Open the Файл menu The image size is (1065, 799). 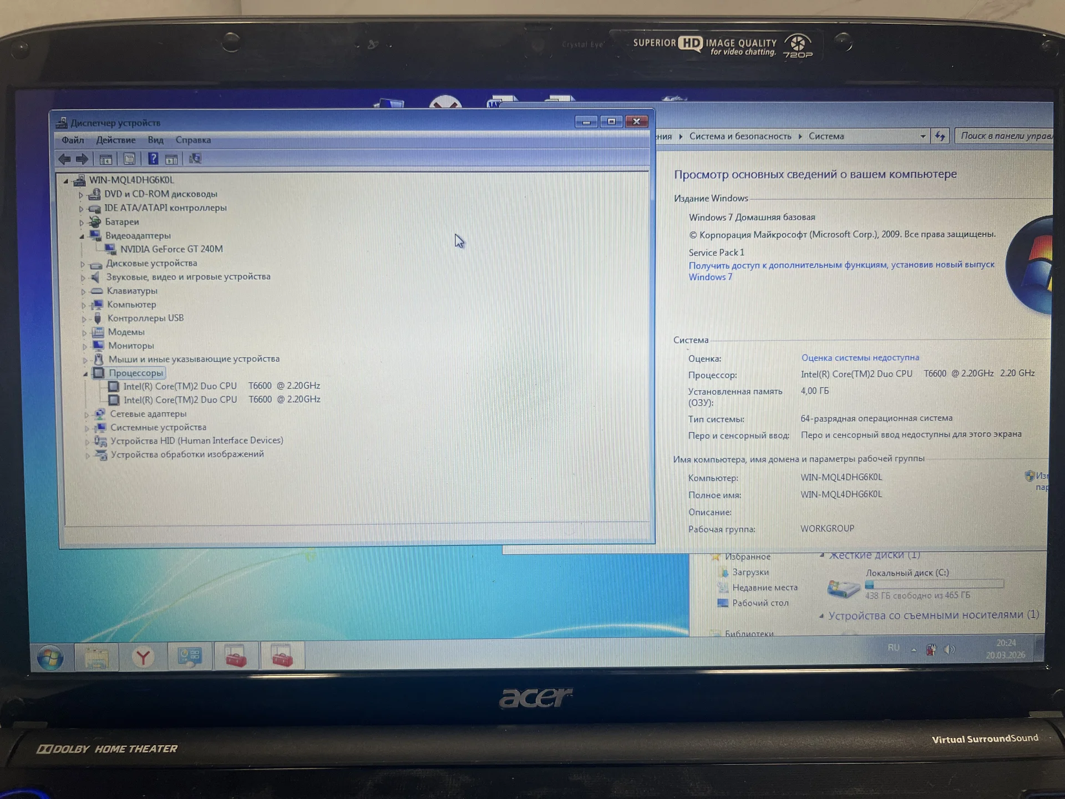pyautogui.click(x=73, y=140)
